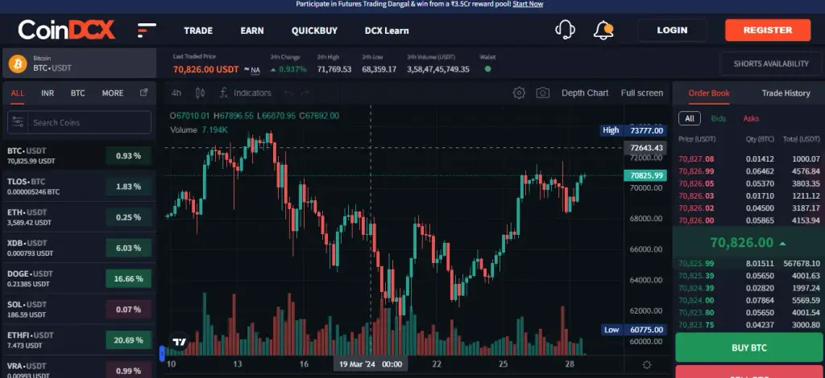Follow the Start Now link in banner
This screenshot has width=825, height=378.
pos(528,4)
